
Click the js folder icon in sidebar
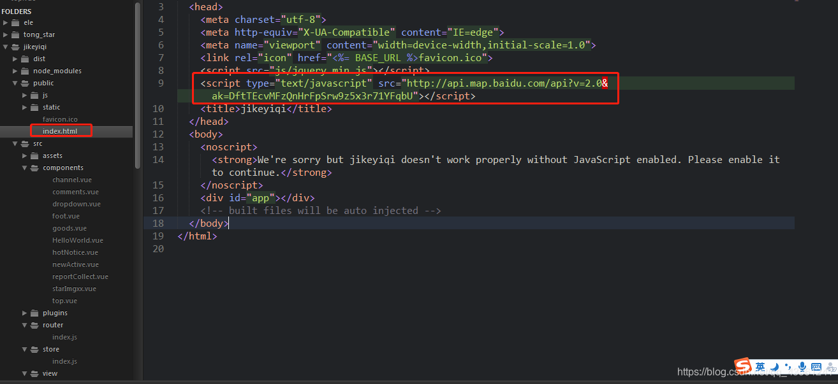point(34,95)
